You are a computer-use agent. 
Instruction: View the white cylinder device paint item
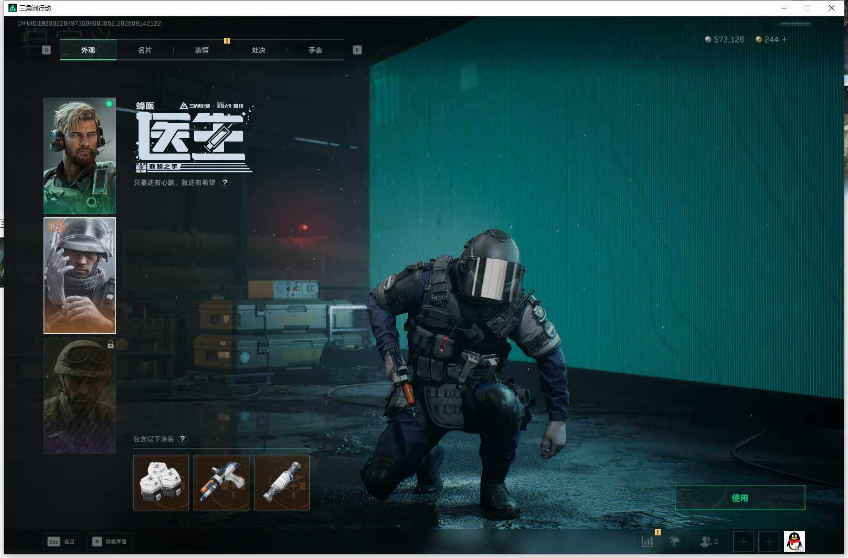pyautogui.click(x=282, y=482)
